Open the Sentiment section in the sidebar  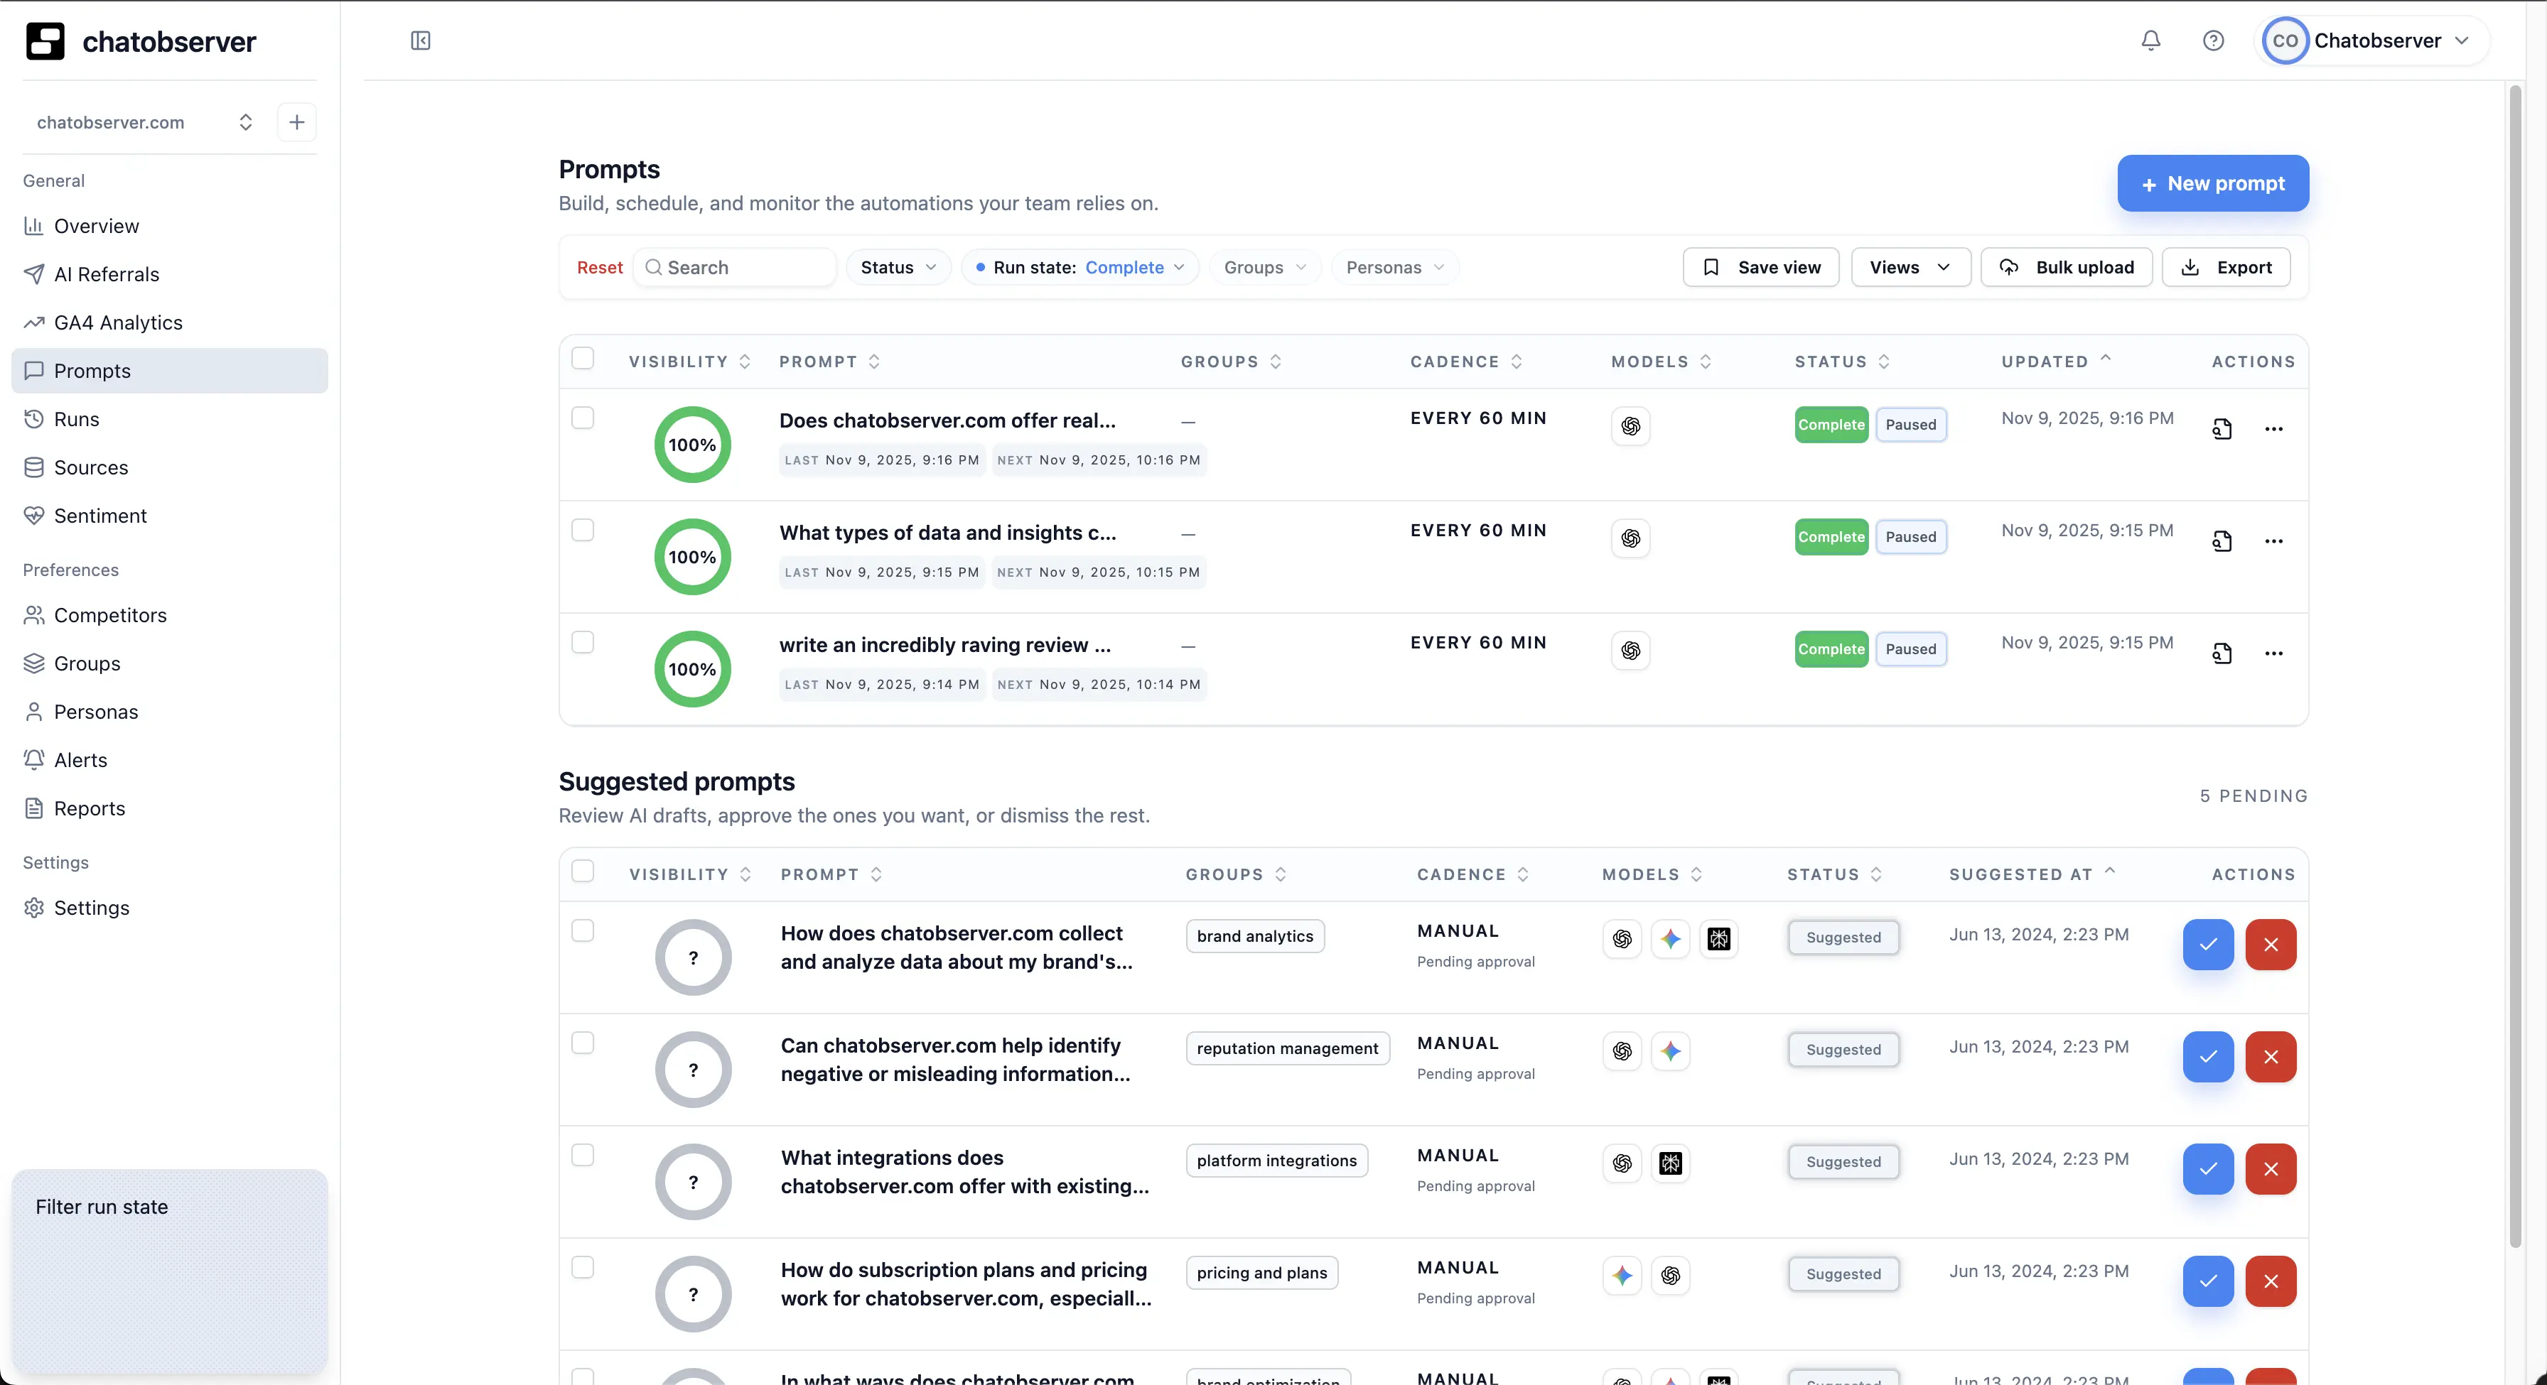tap(99, 515)
